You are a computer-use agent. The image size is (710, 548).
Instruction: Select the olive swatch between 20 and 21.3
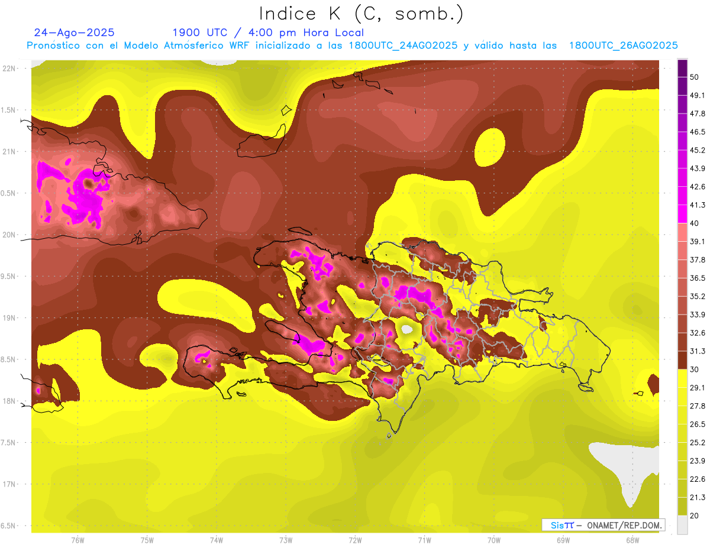pyautogui.click(x=682, y=507)
